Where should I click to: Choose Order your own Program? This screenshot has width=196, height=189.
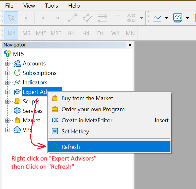point(109,109)
